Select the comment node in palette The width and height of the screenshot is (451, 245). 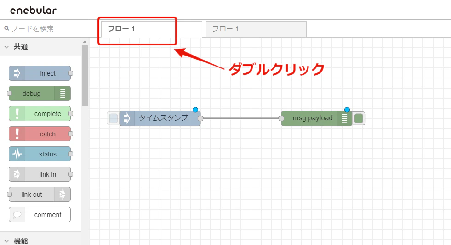tap(40, 215)
